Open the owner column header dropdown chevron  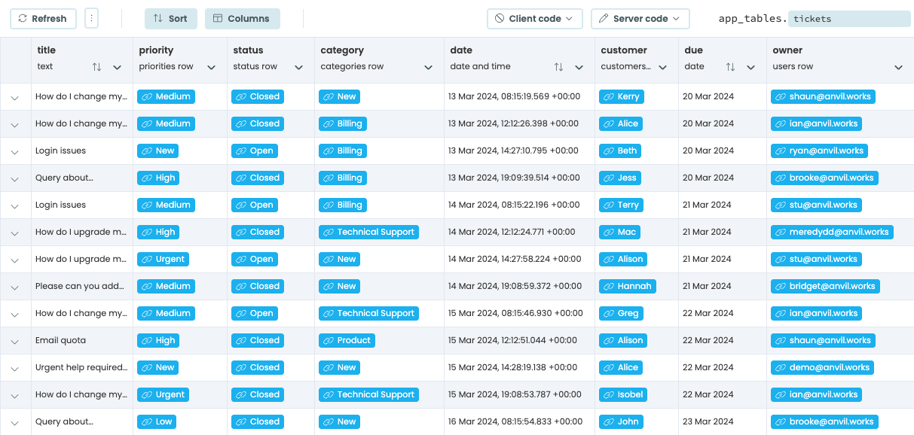(x=898, y=67)
